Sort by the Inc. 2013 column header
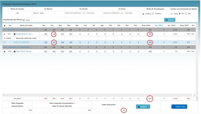The image size is (201, 114). pyautogui.click(x=159, y=25)
